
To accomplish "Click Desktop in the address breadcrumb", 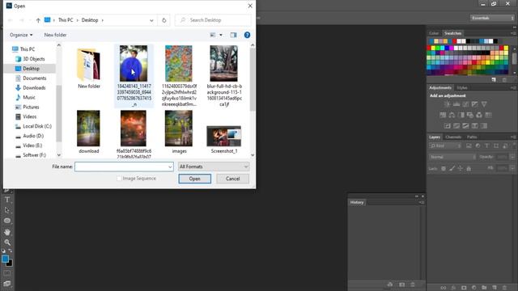I will pos(90,20).
